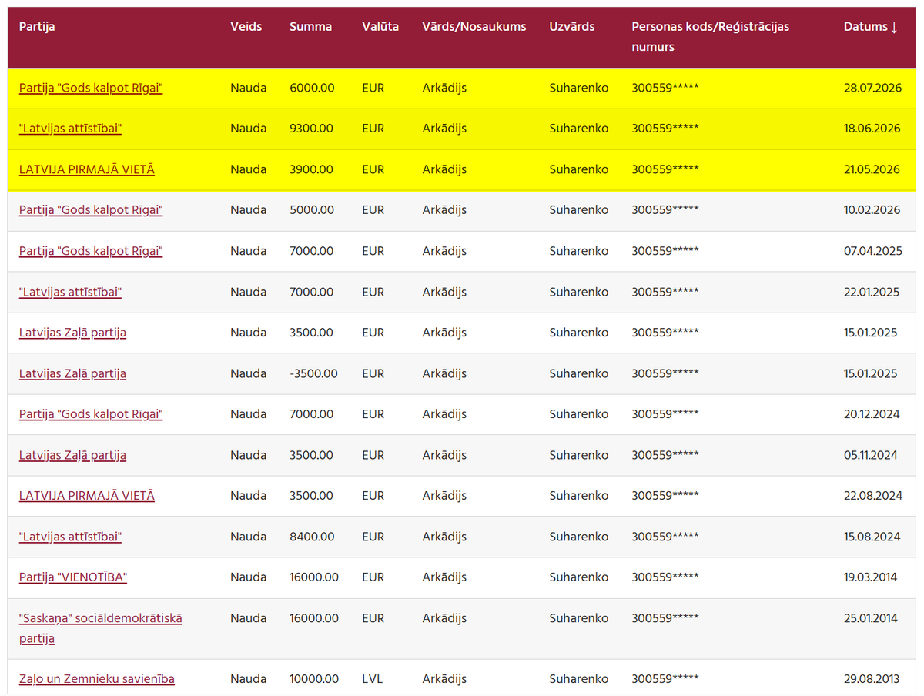Open "Saskaņa" sociāldemokrātiskā partija link

101,628
